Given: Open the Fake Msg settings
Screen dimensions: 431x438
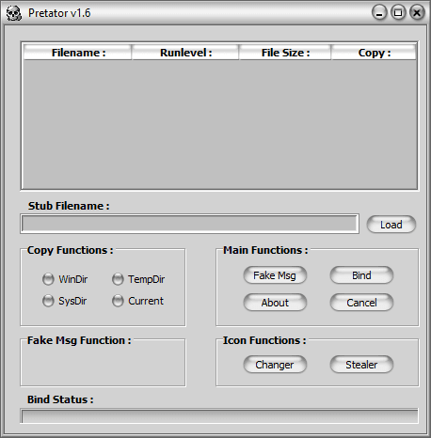Looking at the screenshot, I should pos(275,275).
